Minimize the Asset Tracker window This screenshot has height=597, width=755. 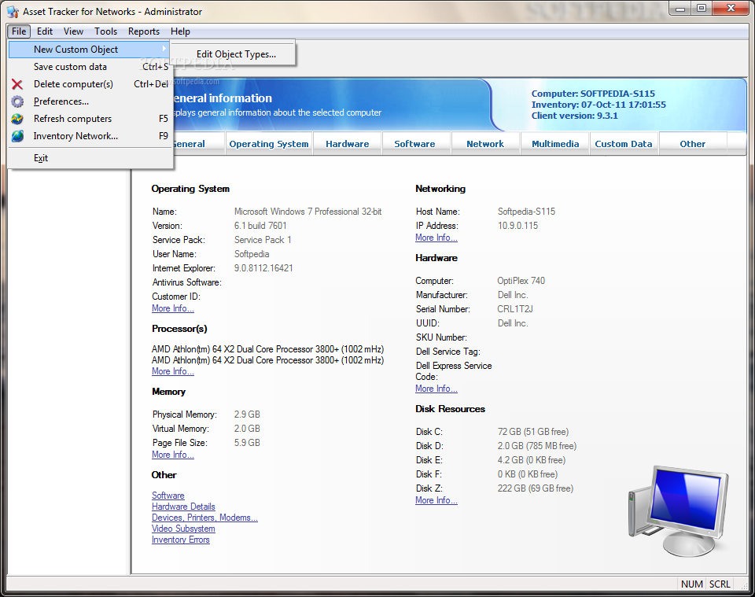[680, 8]
